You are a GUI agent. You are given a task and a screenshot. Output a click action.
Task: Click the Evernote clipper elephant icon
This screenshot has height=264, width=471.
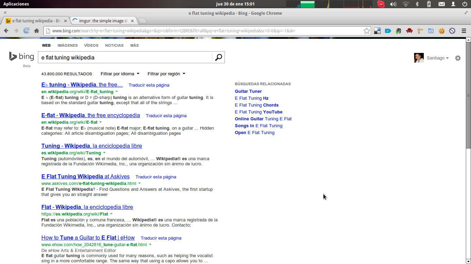(399, 31)
